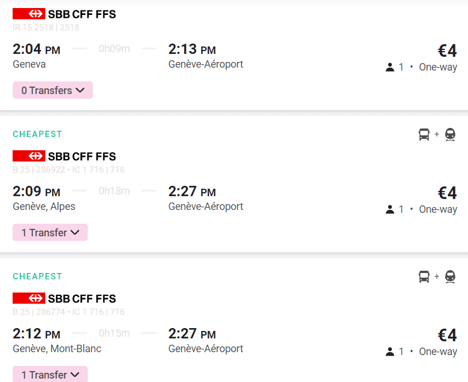
Task: Expand 1 Transfer on Genève, Alpes trip
Action: 50,232
